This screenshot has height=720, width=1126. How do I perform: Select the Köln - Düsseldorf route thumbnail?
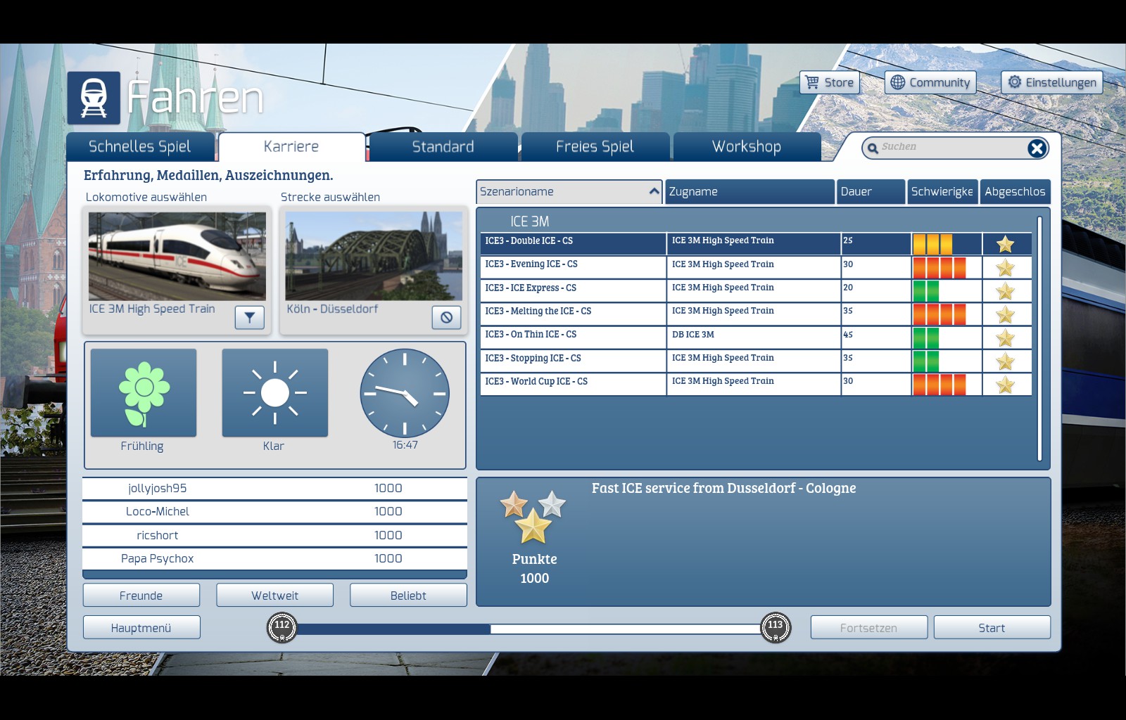(374, 257)
